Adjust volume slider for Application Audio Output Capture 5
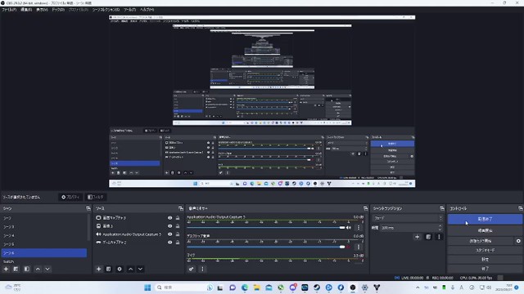 [x=265, y=228]
